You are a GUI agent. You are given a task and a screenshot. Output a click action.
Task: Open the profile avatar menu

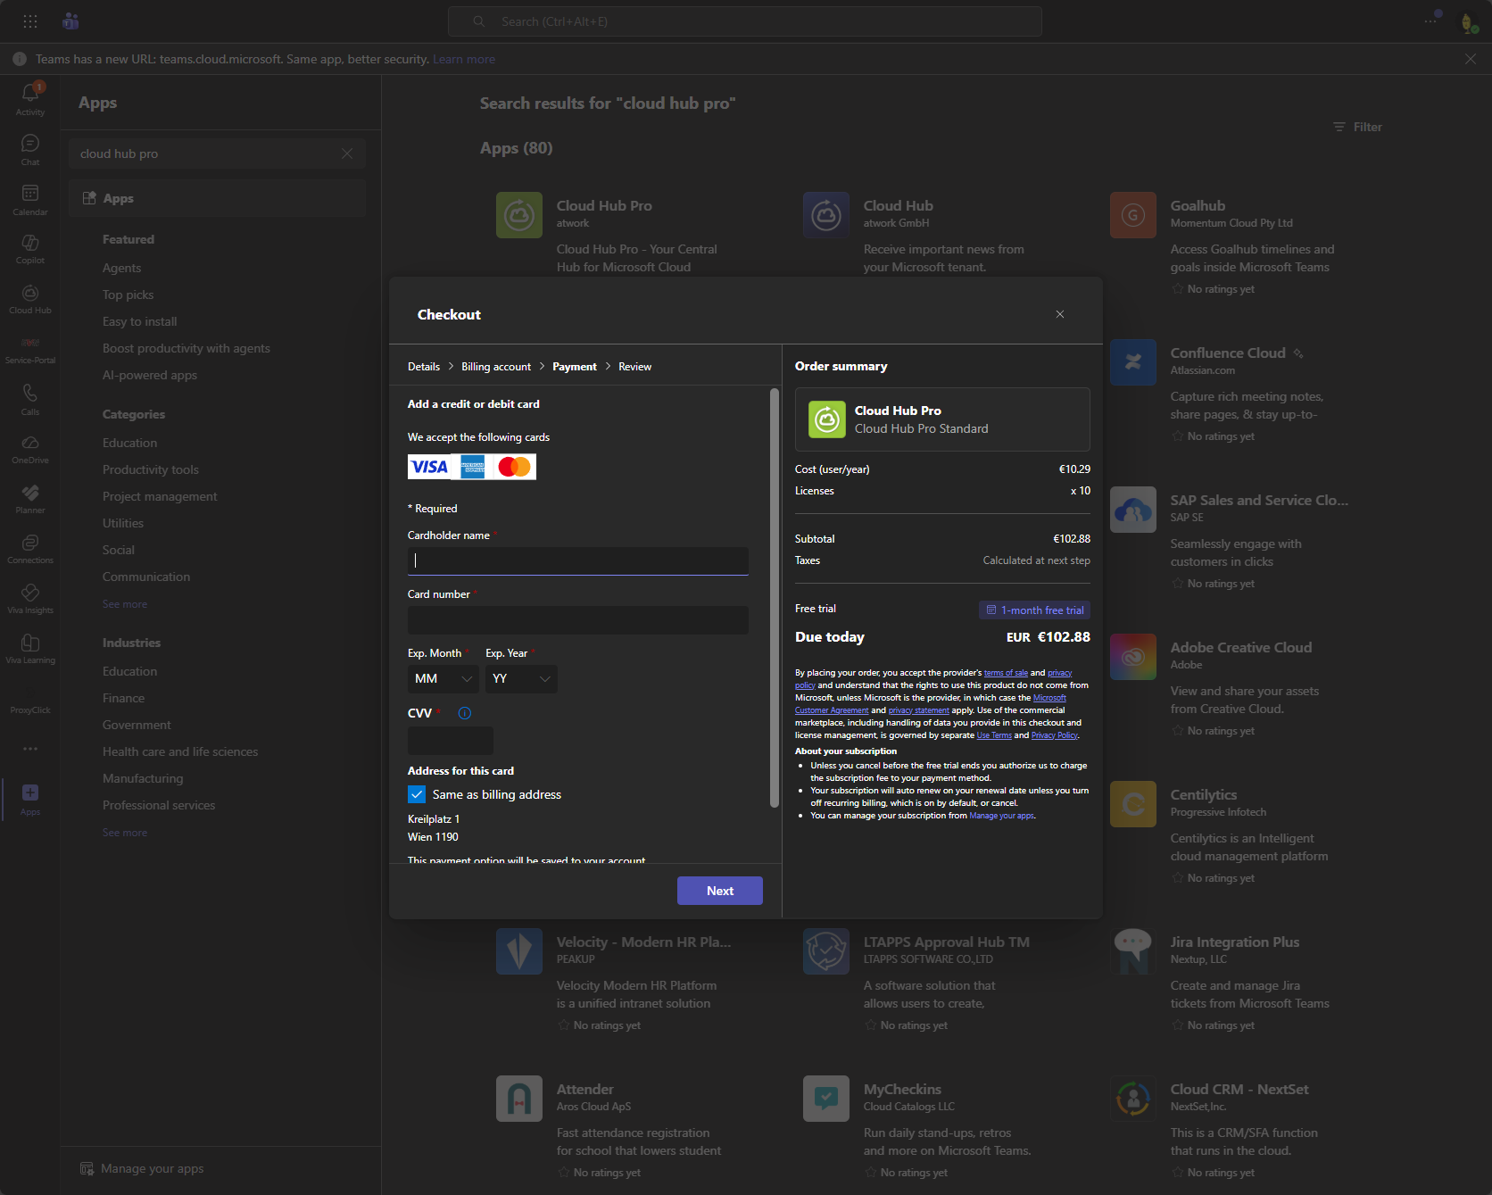1468,22
